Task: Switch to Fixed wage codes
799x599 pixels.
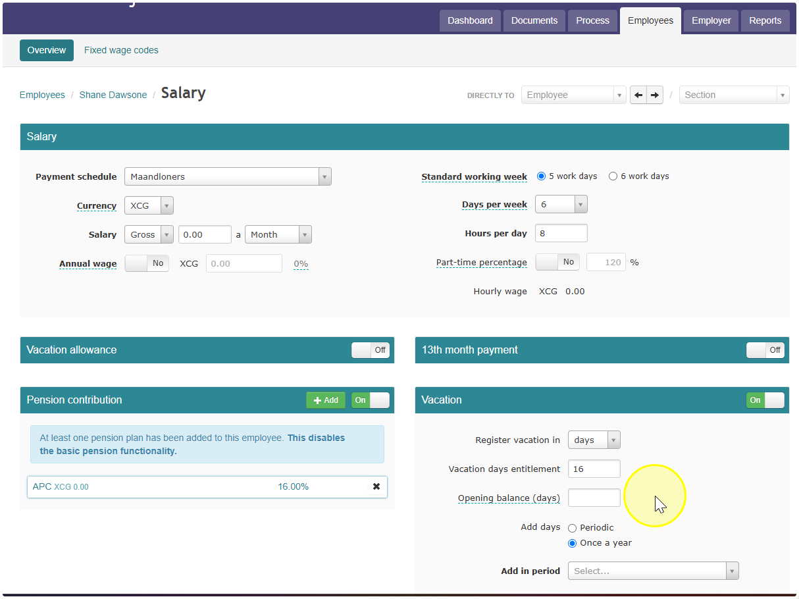Action: point(121,50)
